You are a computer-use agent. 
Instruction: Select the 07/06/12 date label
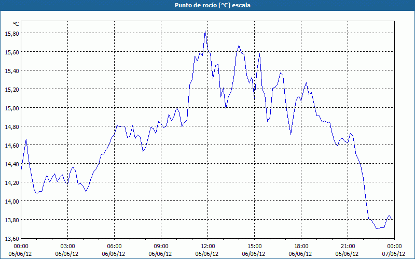pos(393,254)
